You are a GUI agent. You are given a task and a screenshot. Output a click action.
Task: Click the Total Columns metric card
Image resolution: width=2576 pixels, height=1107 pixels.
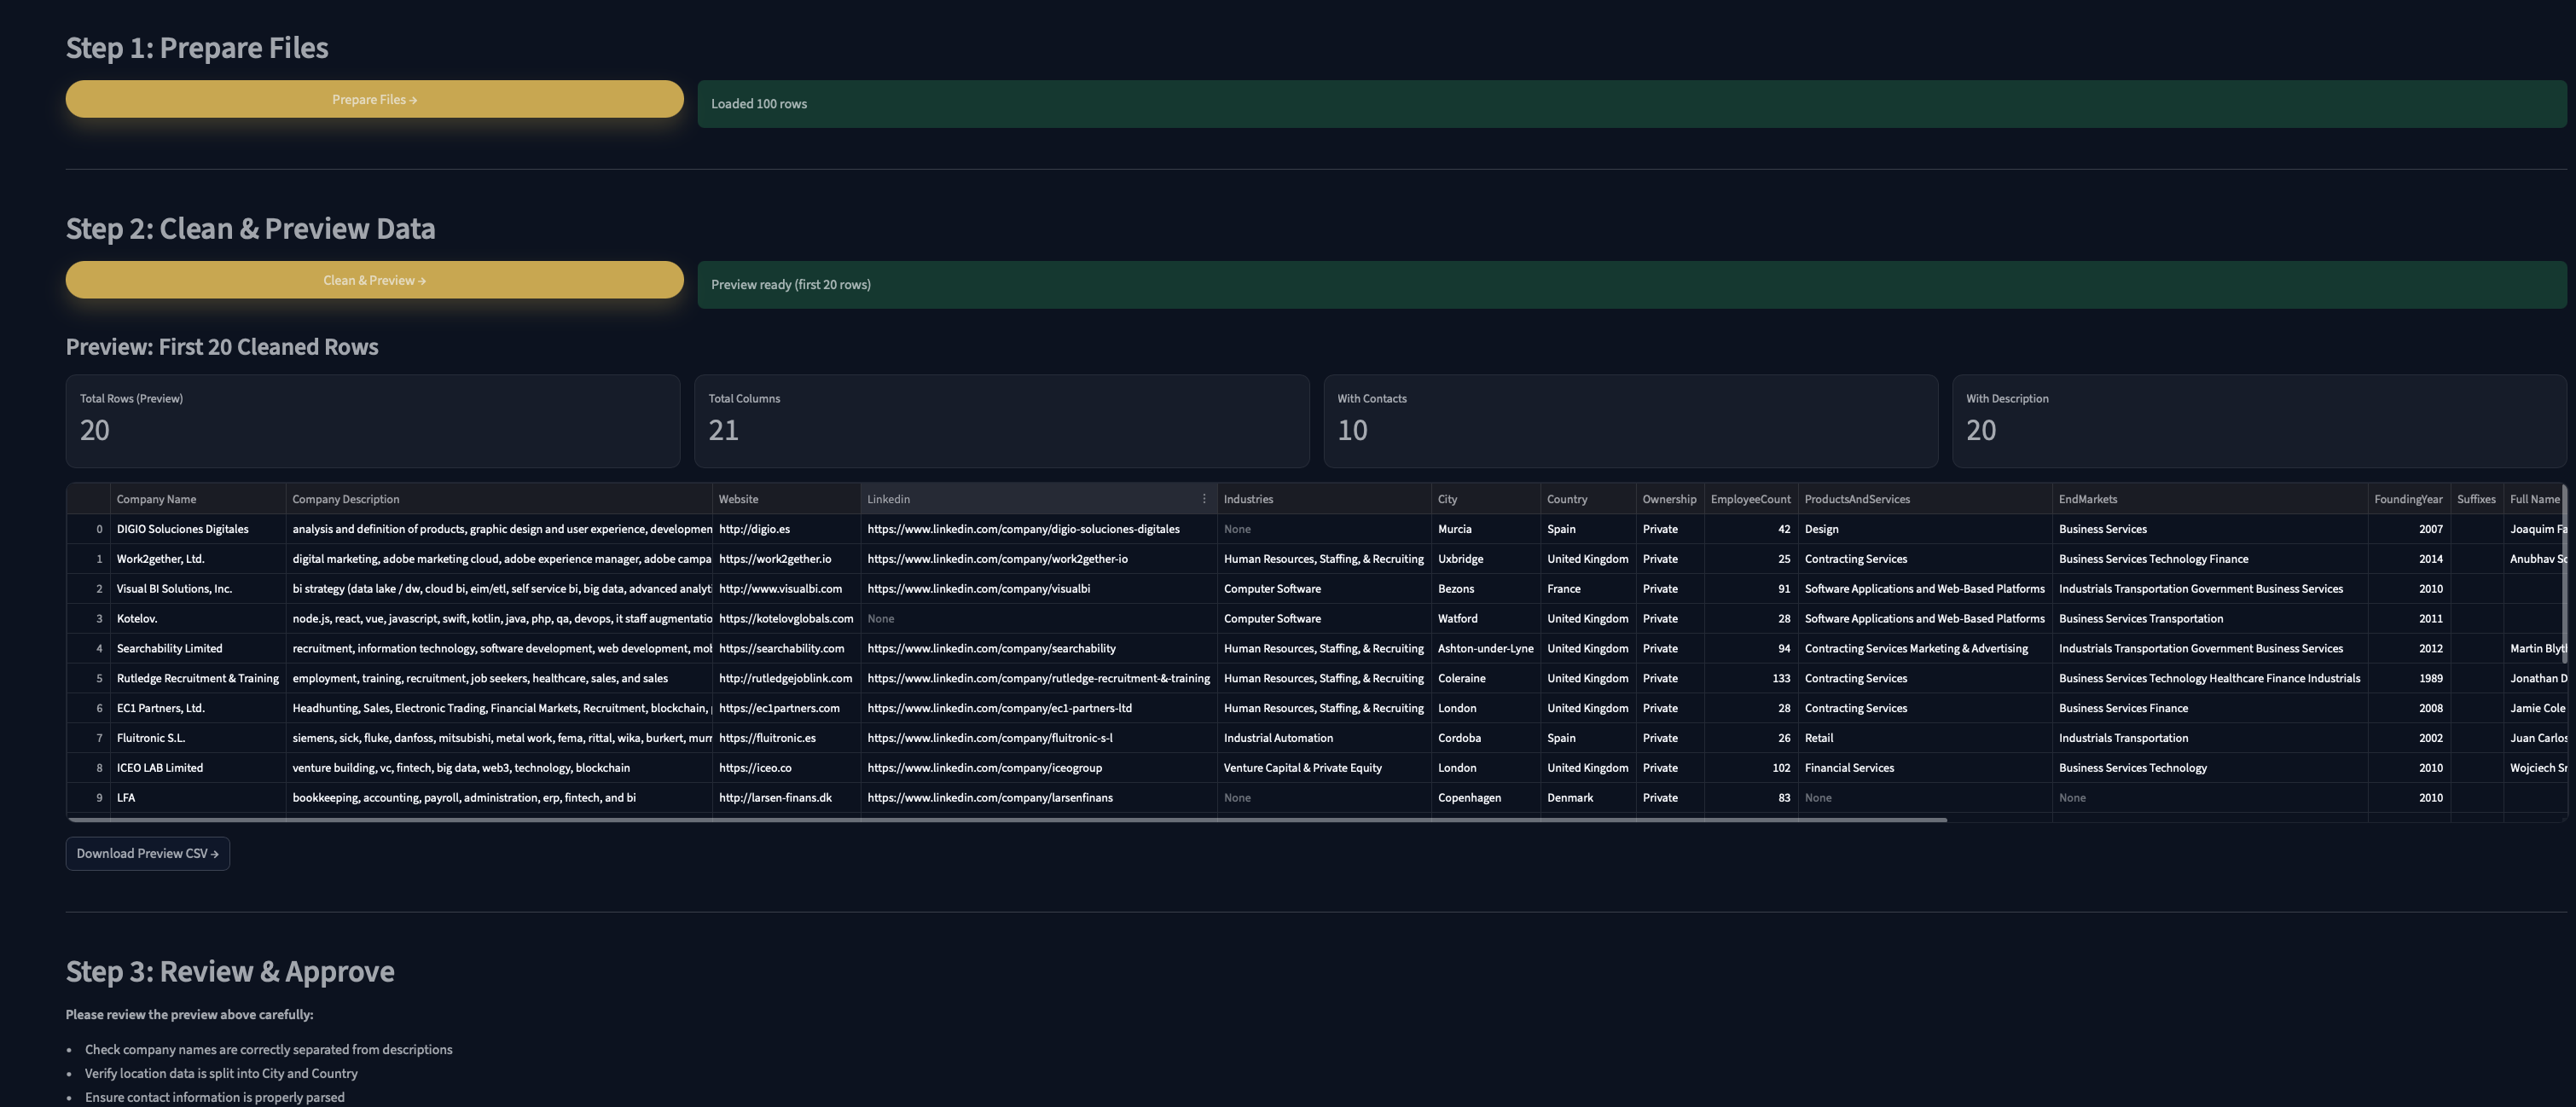(1001, 420)
